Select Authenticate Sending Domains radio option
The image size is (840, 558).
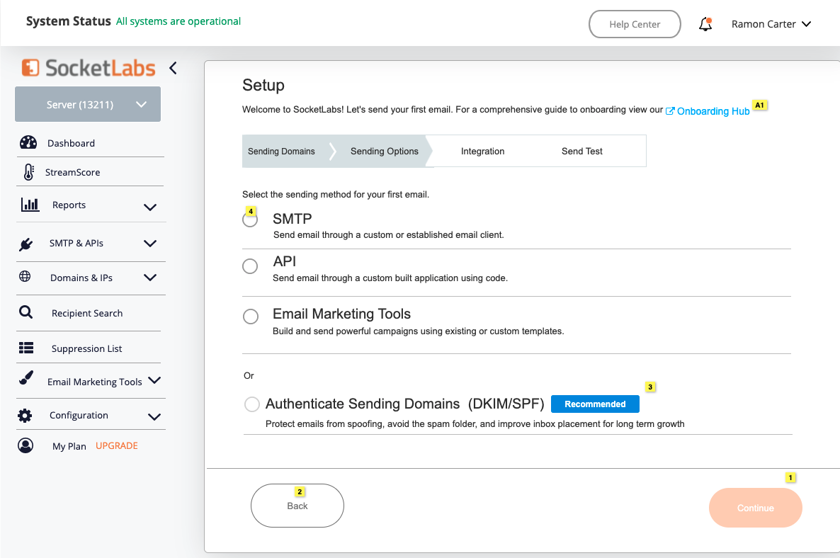[251, 404]
